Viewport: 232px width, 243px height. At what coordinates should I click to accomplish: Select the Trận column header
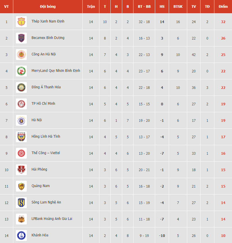pos(91,7)
